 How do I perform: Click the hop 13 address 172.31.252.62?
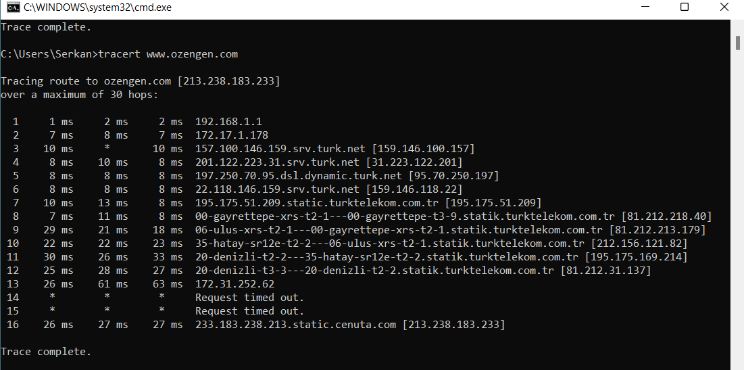[x=234, y=284]
